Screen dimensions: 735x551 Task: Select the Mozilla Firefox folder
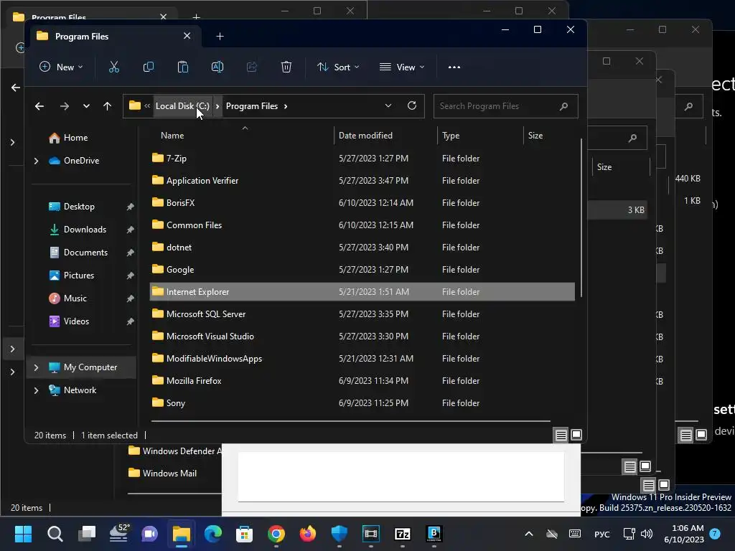(362, 381)
